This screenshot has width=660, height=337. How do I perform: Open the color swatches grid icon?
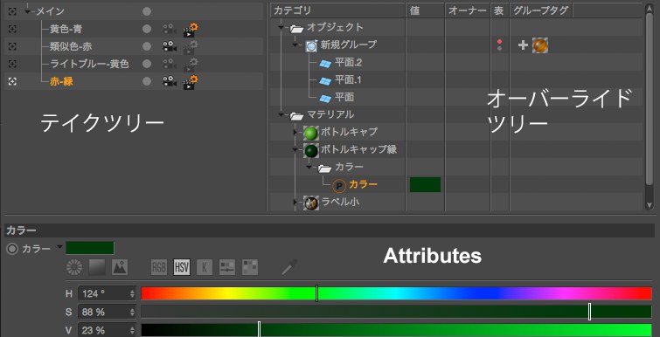(250, 267)
